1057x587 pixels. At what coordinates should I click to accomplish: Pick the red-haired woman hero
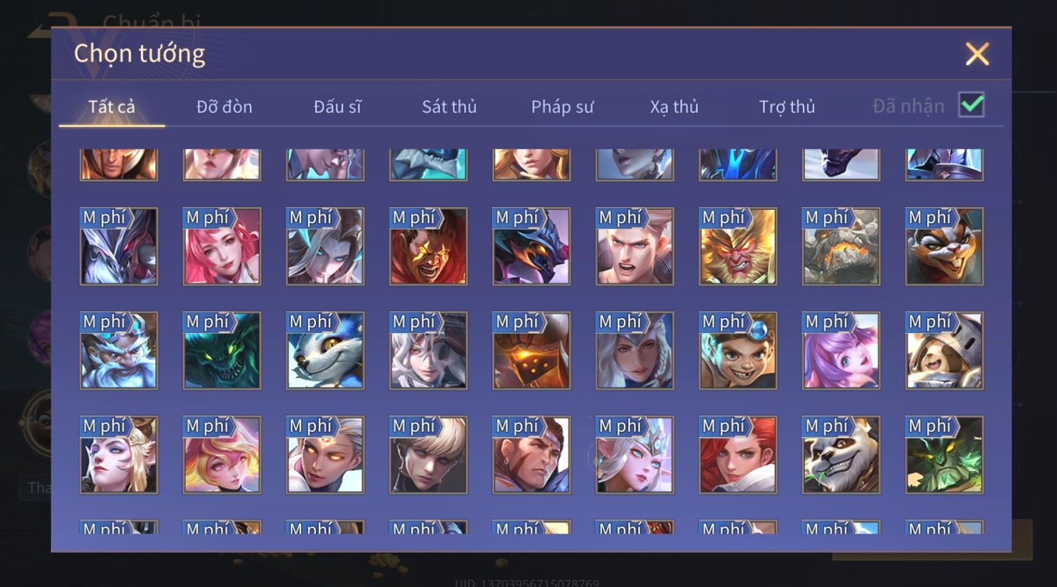click(x=738, y=455)
